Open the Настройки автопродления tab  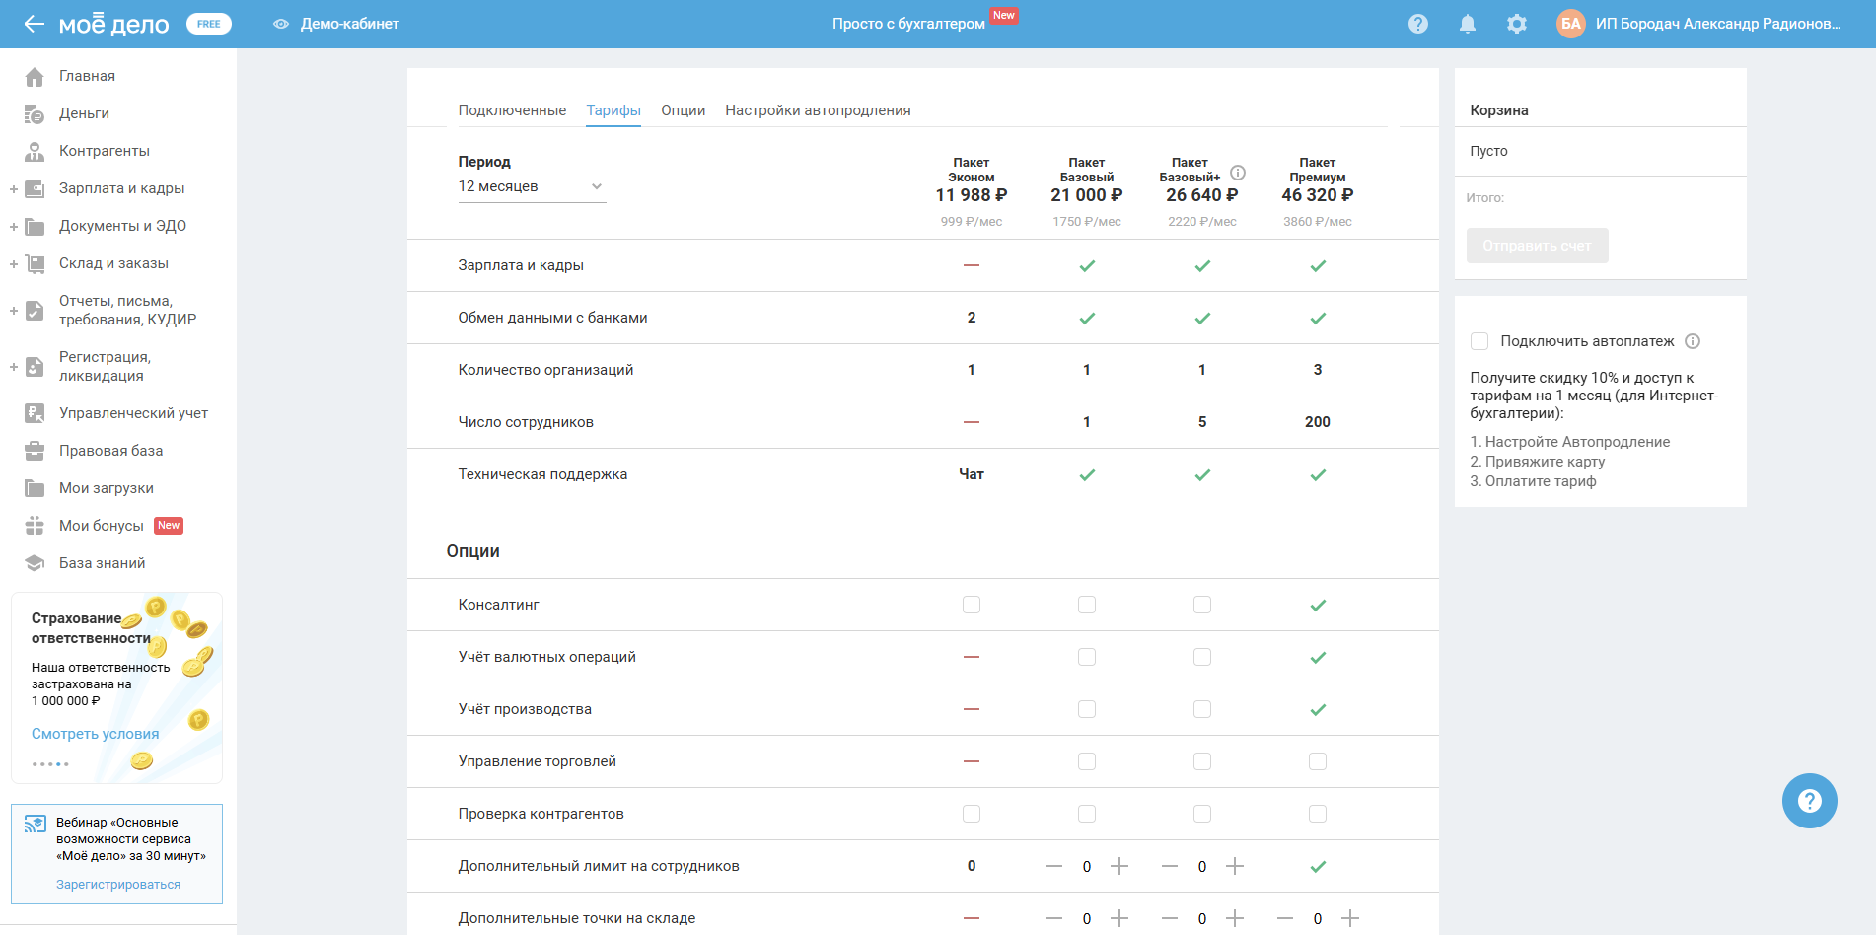tap(818, 110)
